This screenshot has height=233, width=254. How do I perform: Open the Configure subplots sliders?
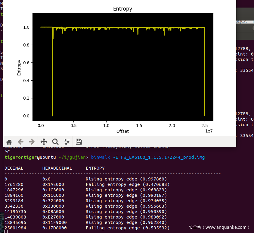click(x=67, y=142)
